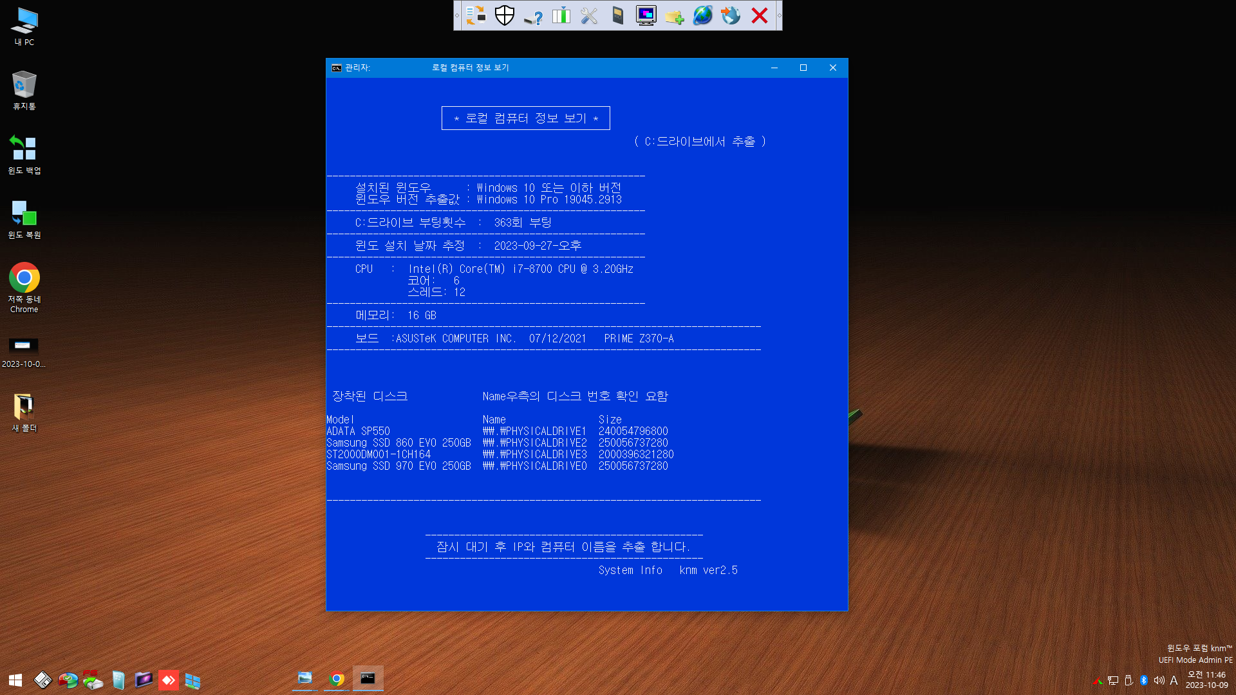Viewport: 1236px width, 695px height.
Task: Click the ST2000DM001-1CH164 disk row
Action: click(x=500, y=454)
